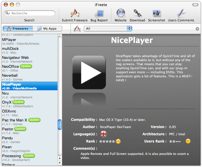Viewport: 202px width, 167px height.
Task: Click the NicePlayer title heading
Action: pyautogui.click(x=132, y=40)
